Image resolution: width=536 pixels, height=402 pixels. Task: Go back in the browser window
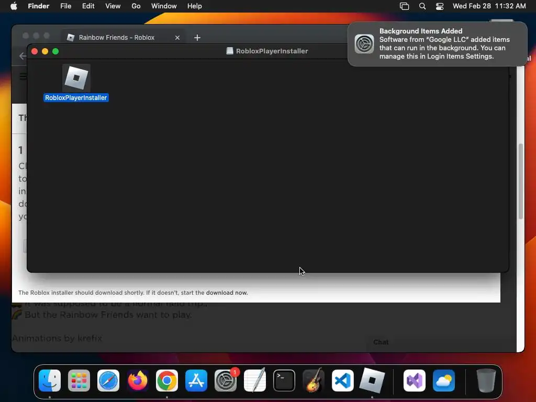(23, 55)
